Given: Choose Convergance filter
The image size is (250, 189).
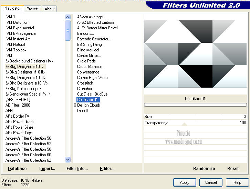Looking at the screenshot, I should (x=88, y=72).
